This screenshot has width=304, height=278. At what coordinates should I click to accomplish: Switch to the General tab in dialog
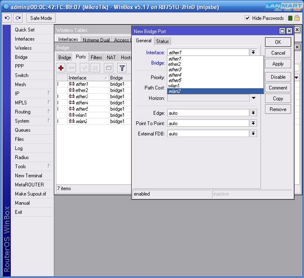coord(143,40)
